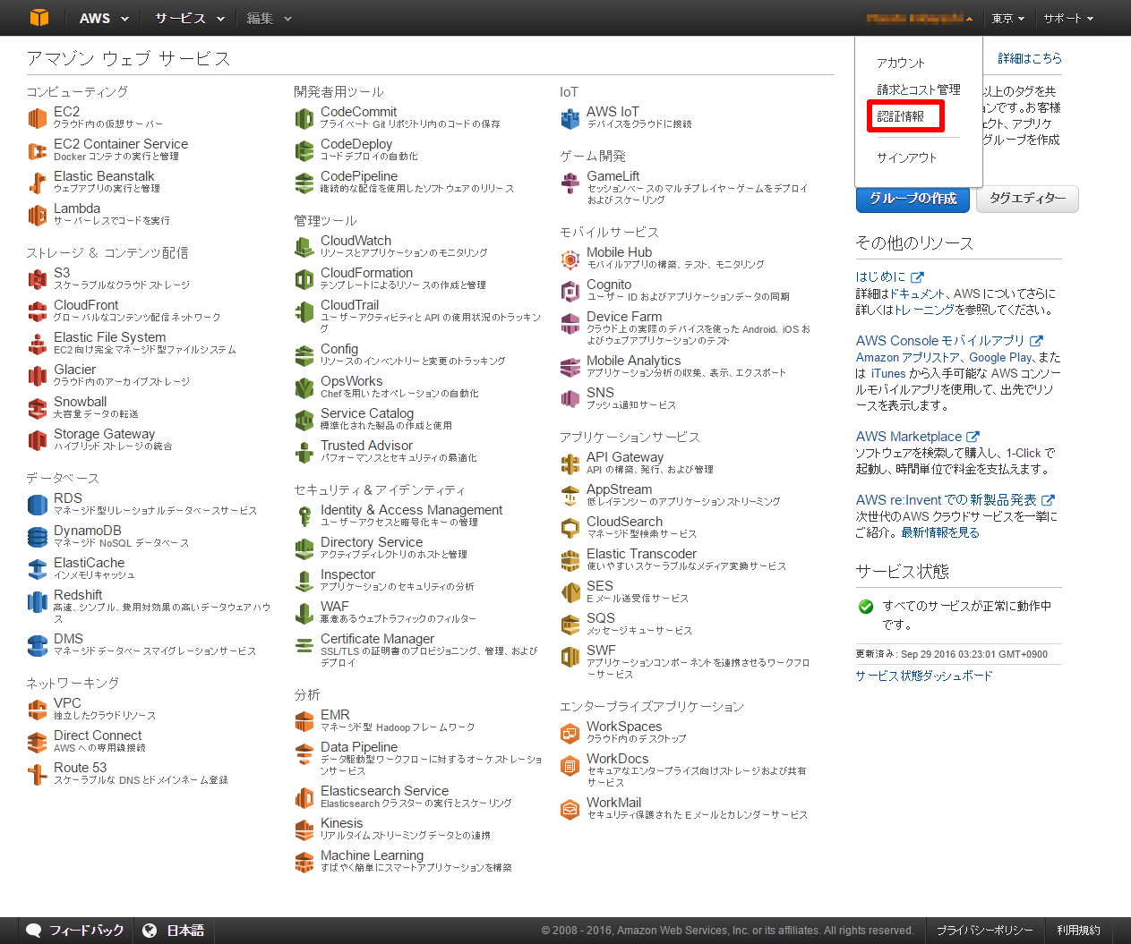Viewport: 1131px width, 944px height.
Task: Click the green service status check icon
Action: (x=866, y=607)
